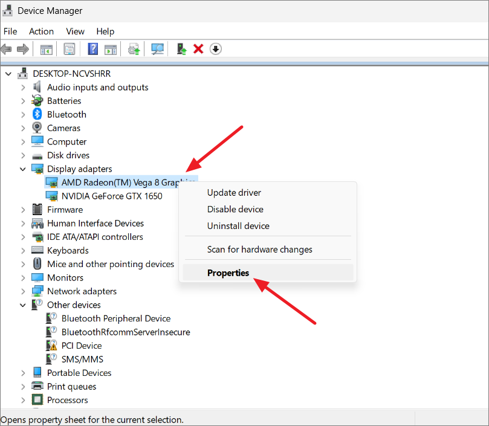
Task: Click the Action pane toolbar icon
Action: pos(110,50)
